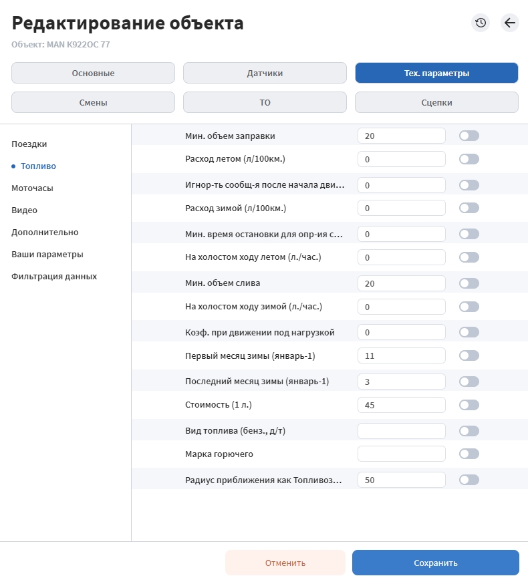Toggle Первый месяц зимы switch
The height and width of the screenshot is (582, 528).
pyautogui.click(x=469, y=355)
